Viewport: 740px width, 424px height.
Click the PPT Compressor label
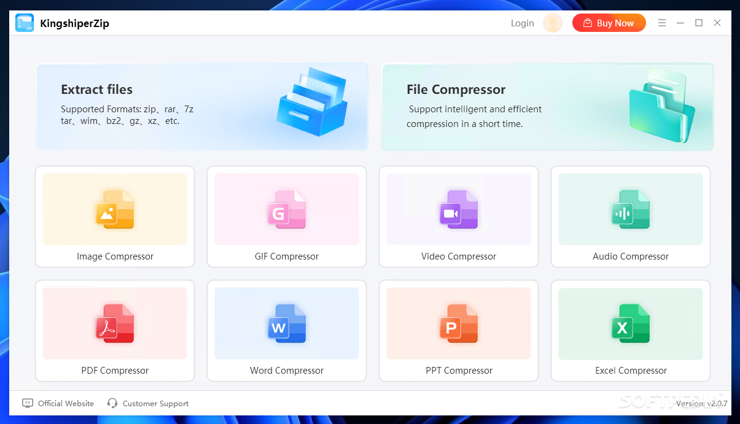pyautogui.click(x=459, y=371)
